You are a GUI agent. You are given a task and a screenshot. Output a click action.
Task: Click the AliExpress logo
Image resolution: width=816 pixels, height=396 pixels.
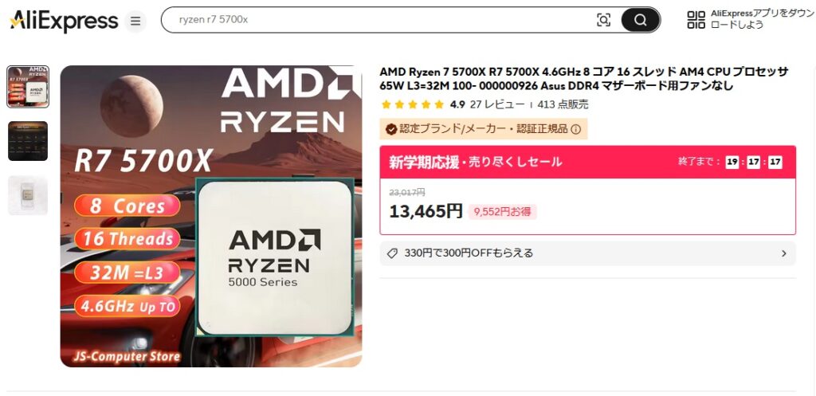click(64, 22)
